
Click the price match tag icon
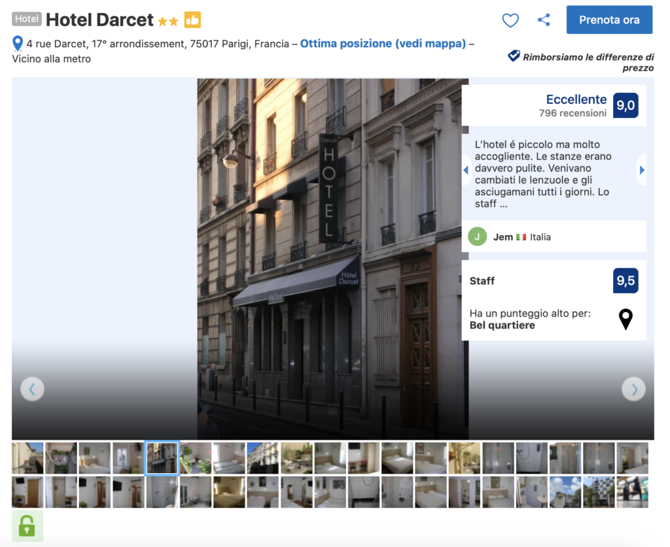(x=514, y=56)
